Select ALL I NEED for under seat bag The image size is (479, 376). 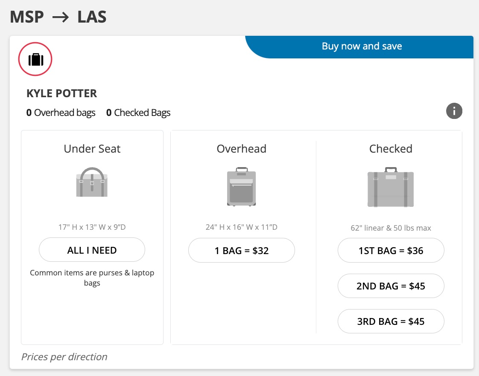pos(92,250)
